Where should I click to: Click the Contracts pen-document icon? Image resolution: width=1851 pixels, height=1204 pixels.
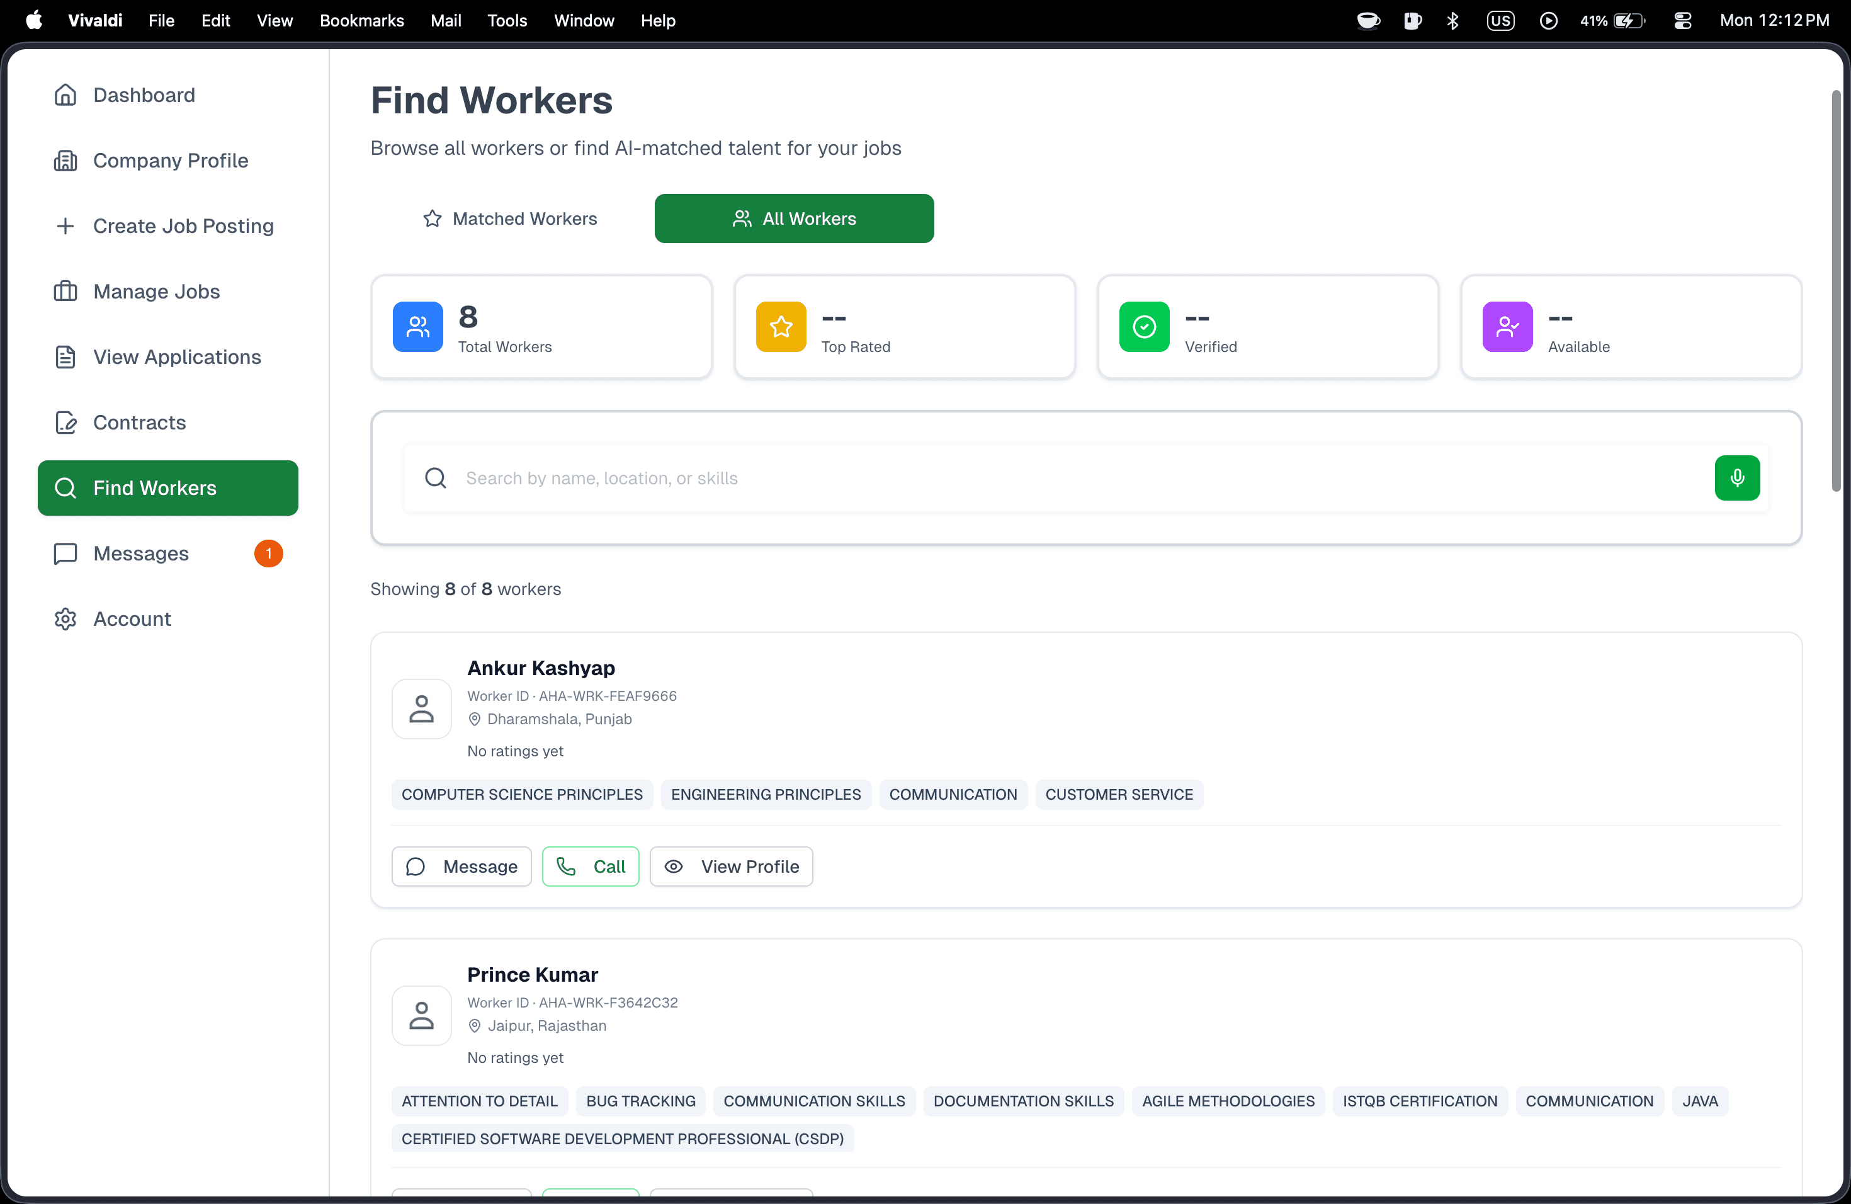(65, 423)
